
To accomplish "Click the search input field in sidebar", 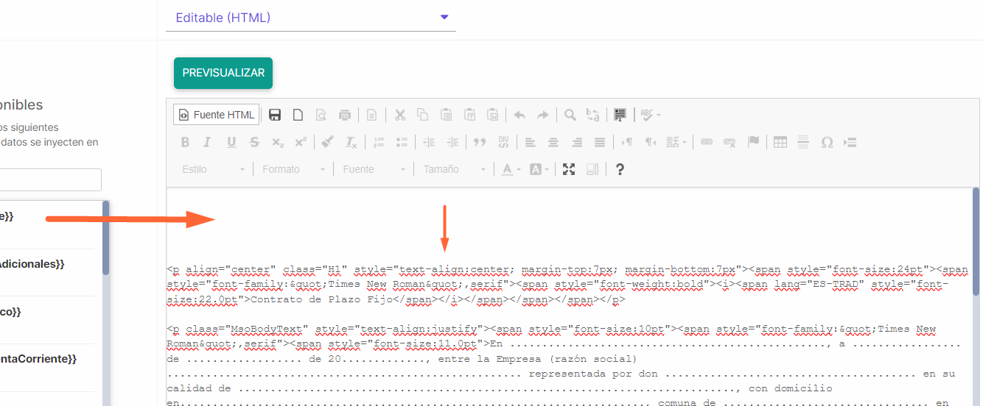I will coord(51,179).
